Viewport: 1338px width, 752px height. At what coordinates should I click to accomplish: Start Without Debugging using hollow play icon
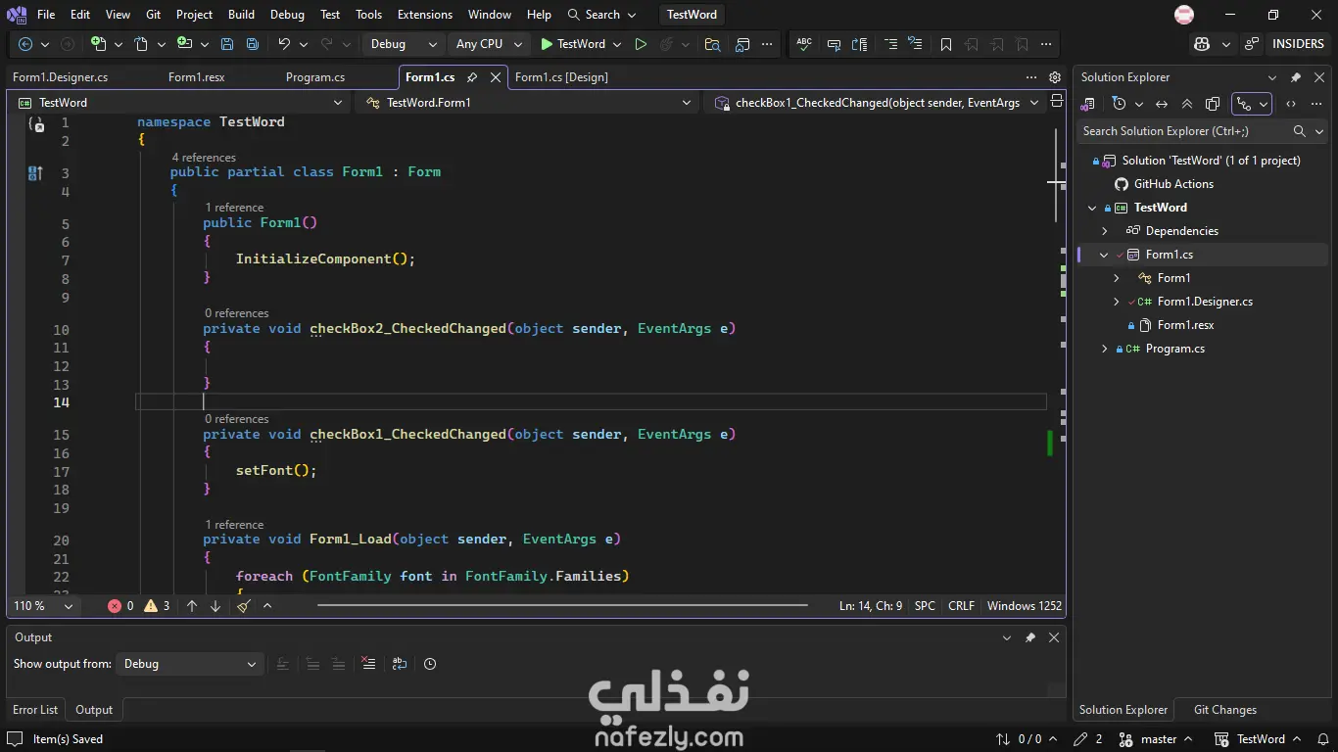(x=641, y=44)
